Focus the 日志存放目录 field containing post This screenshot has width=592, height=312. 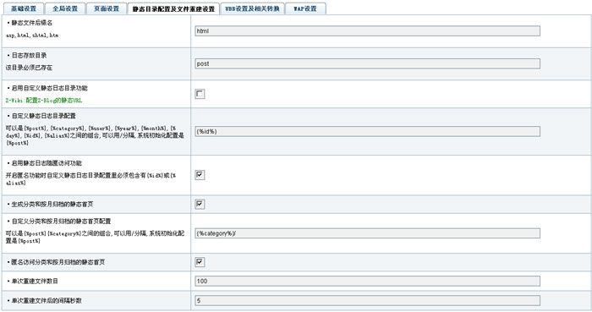367,63
